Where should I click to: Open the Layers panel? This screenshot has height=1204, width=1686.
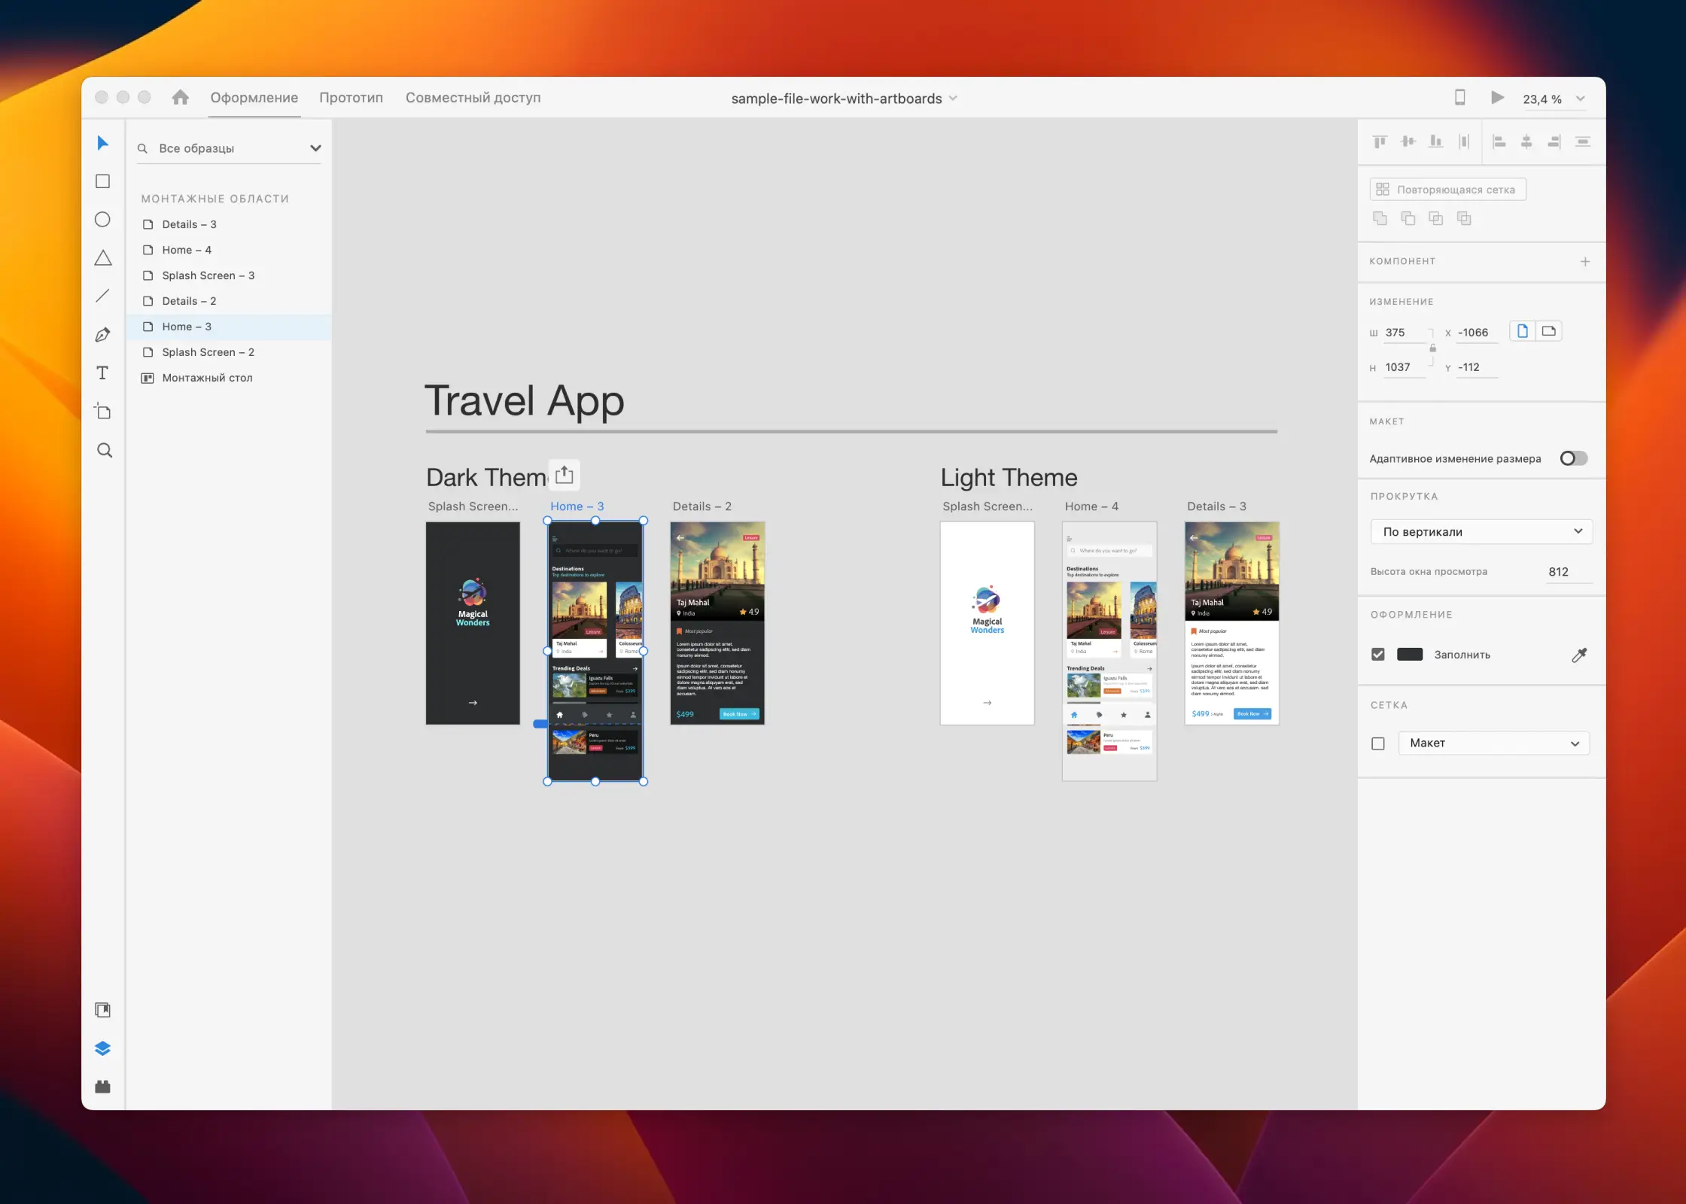102,1047
